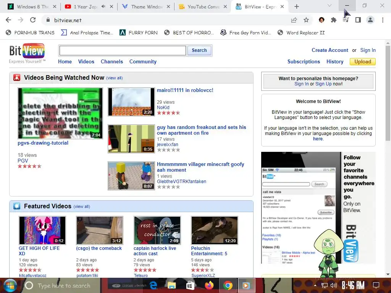
Task: Click the yellow Upload button
Action: tap(363, 61)
